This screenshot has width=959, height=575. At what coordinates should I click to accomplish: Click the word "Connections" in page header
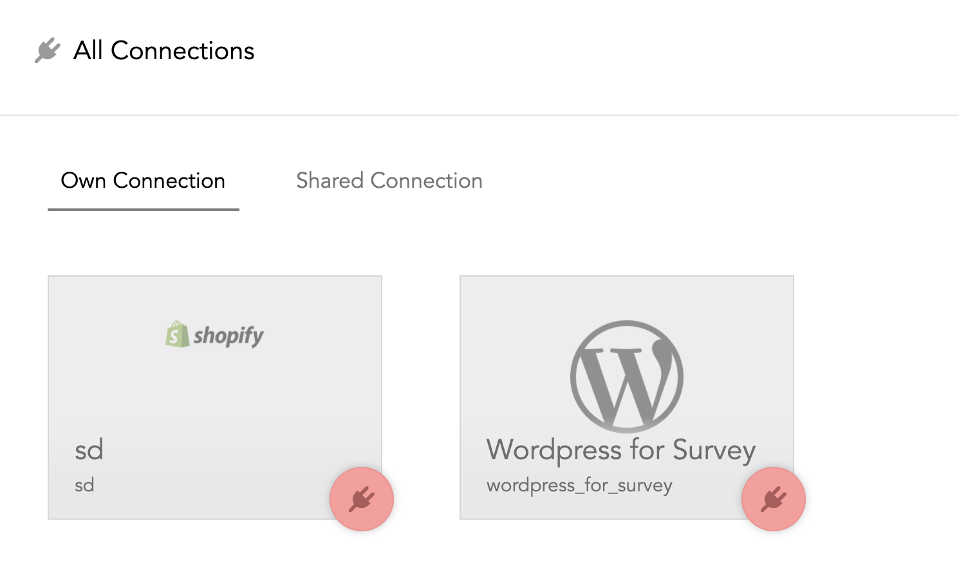click(183, 51)
